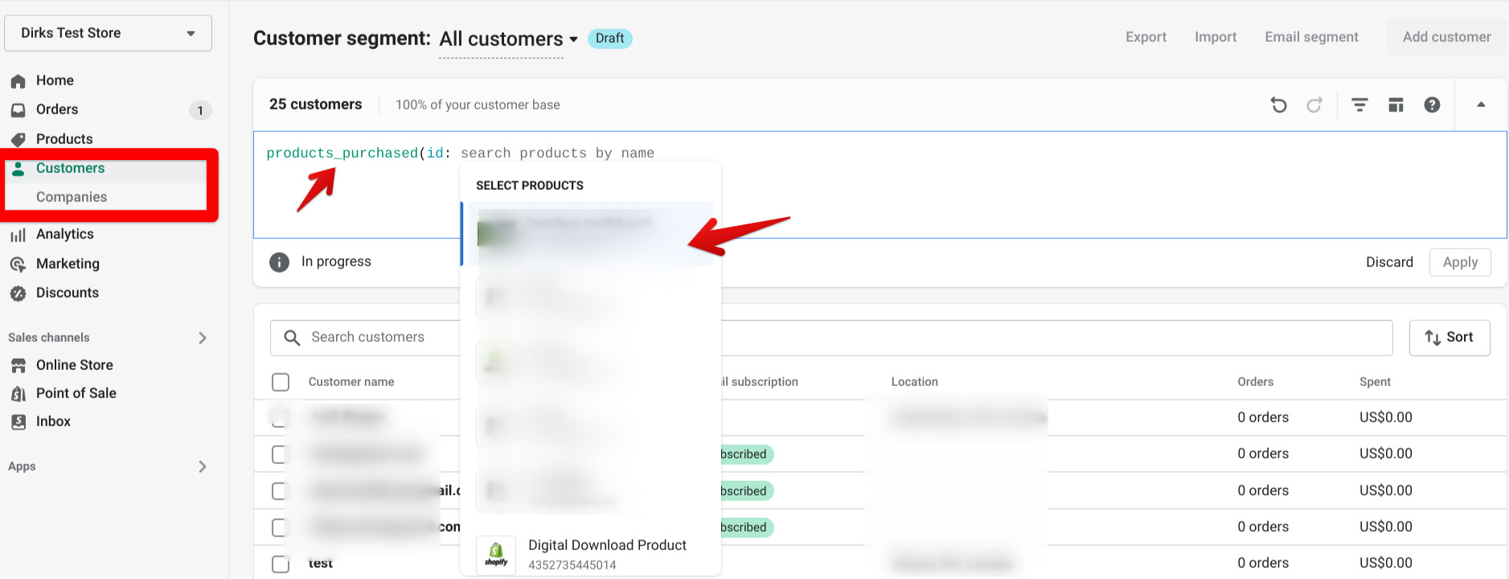Collapse the segment editor with the caret
Image resolution: width=1509 pixels, height=579 pixels.
tap(1481, 105)
